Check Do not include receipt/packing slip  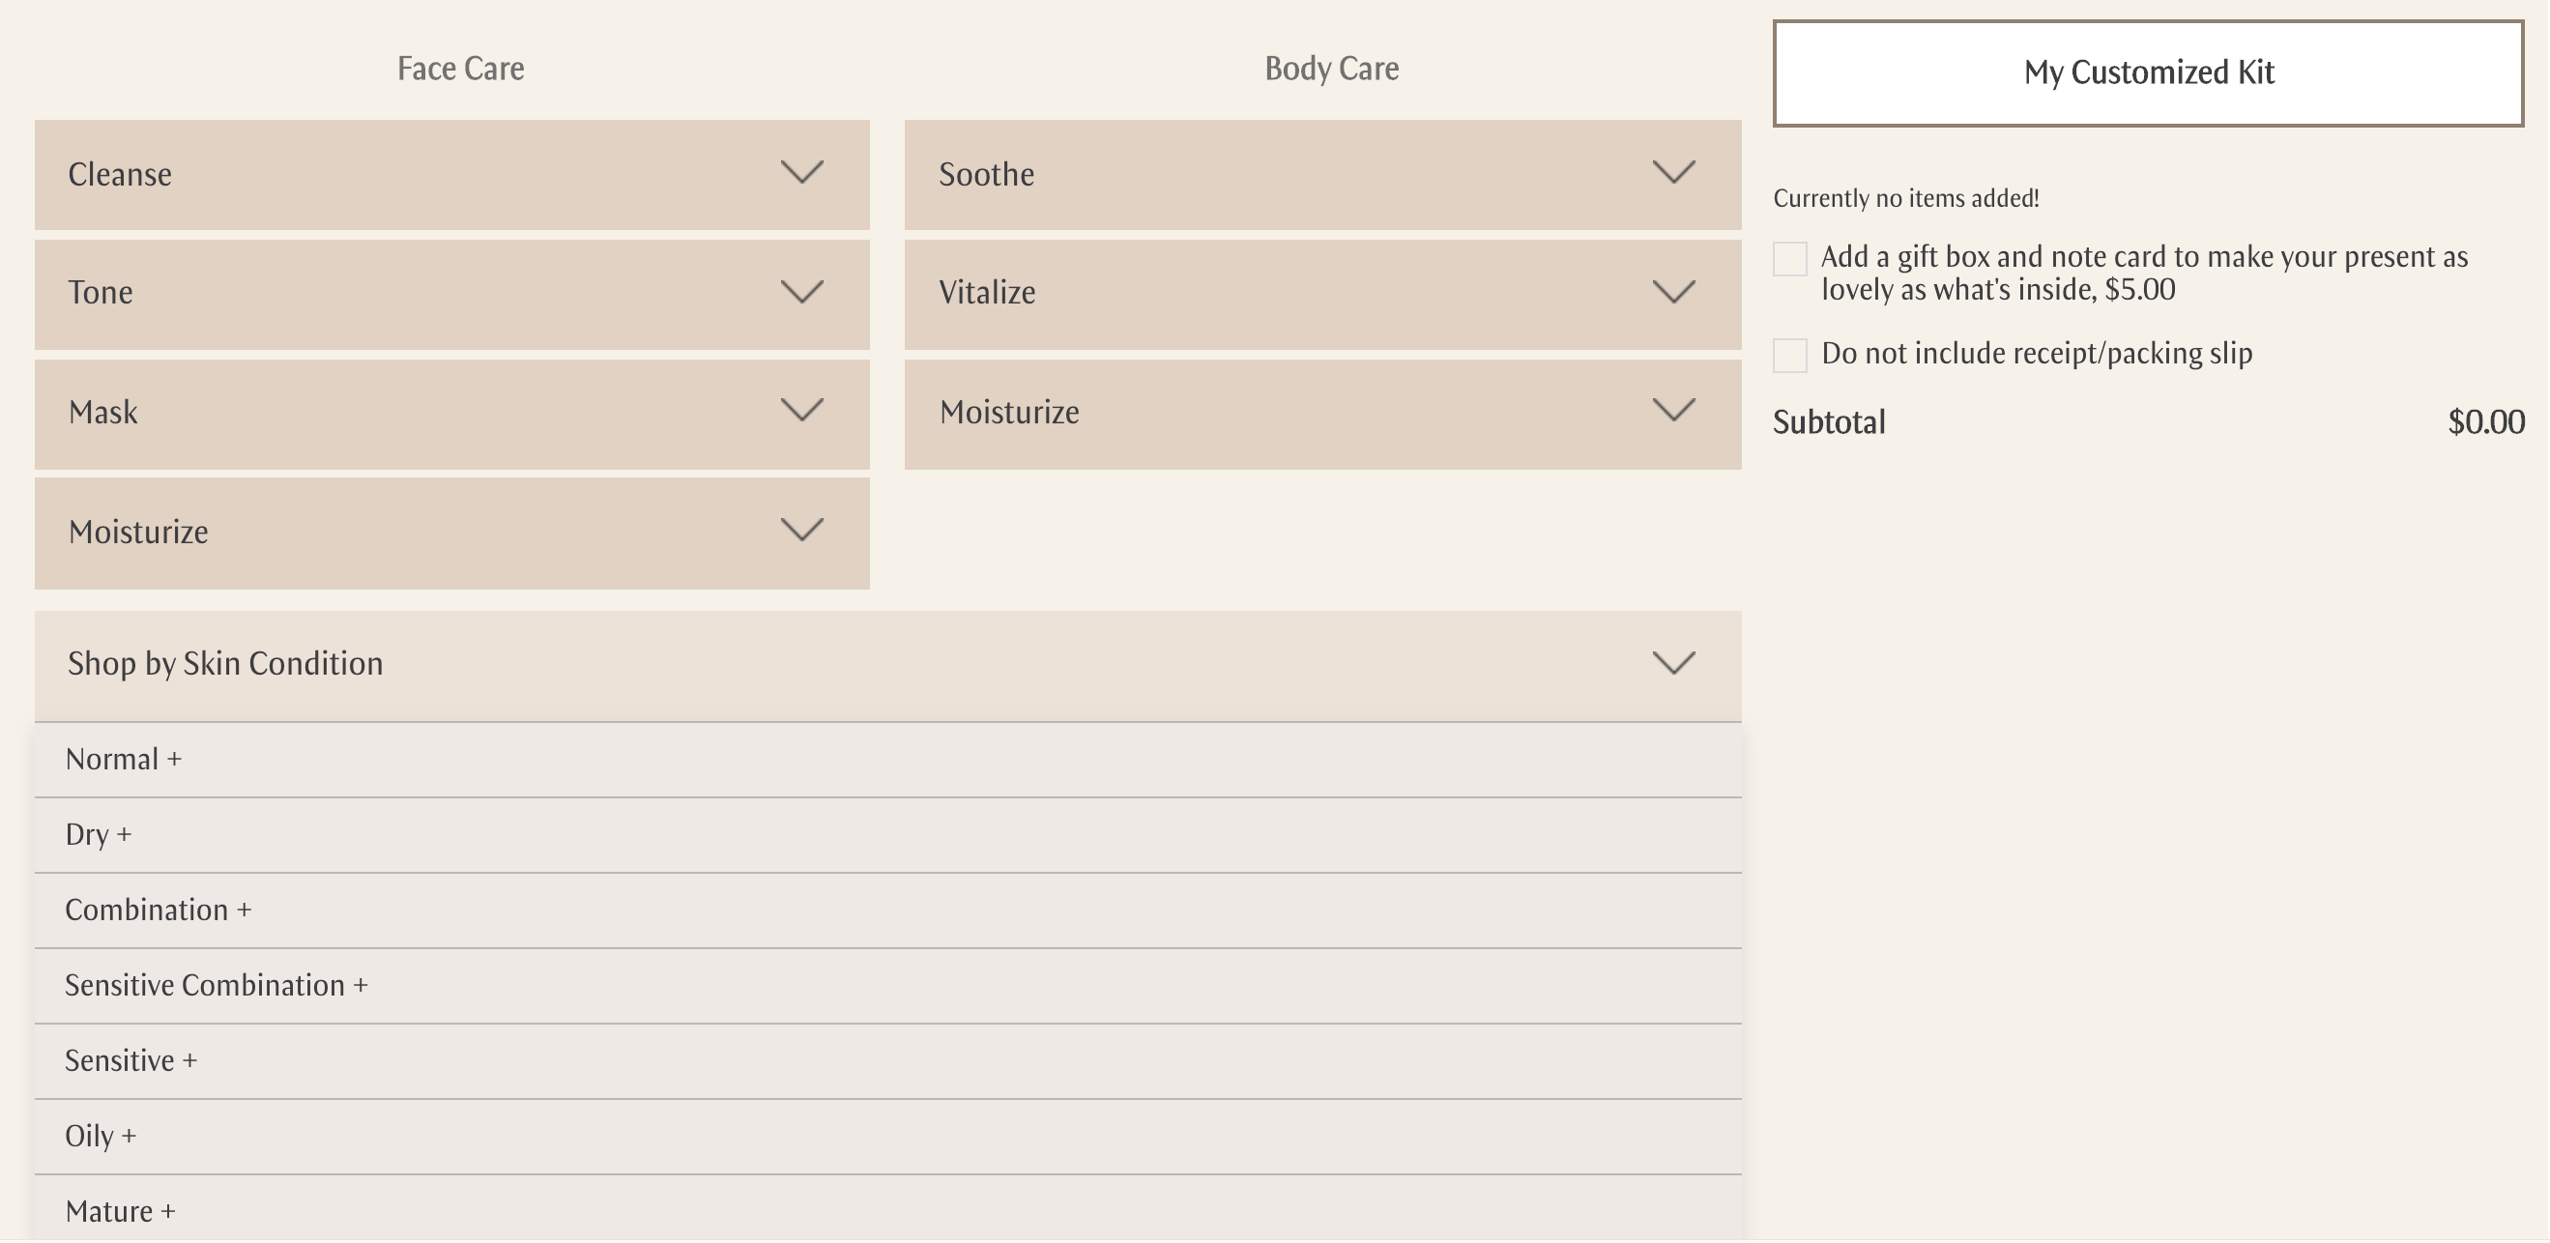point(1790,355)
